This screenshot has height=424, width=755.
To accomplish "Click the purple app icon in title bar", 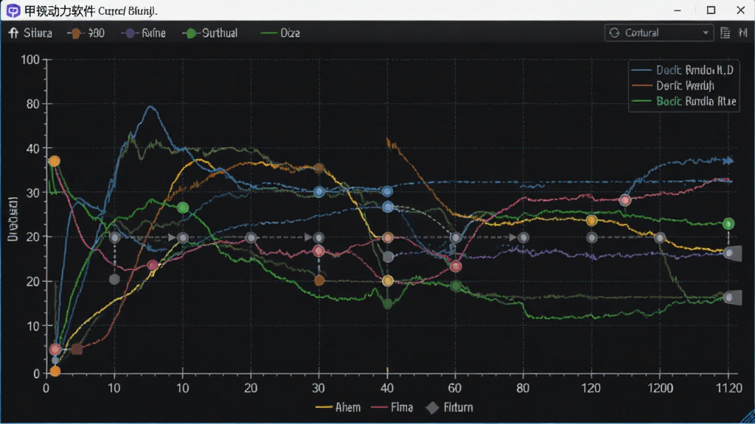I will (x=13, y=10).
